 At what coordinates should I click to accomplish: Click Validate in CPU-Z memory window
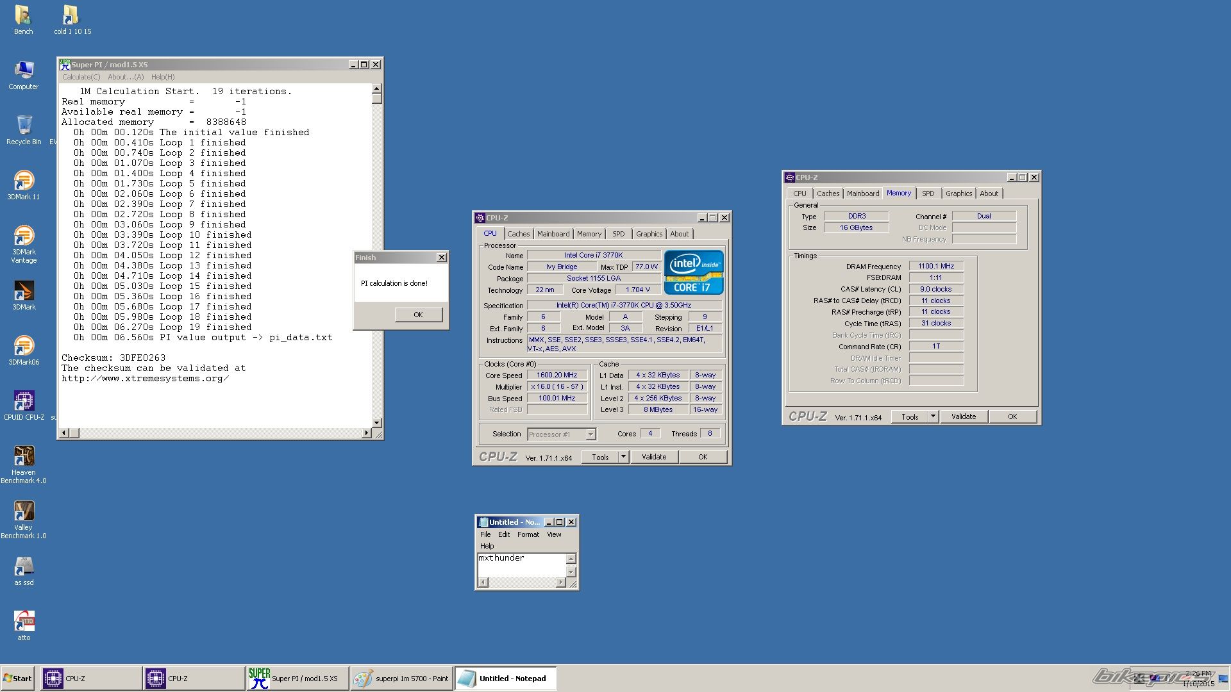964,416
